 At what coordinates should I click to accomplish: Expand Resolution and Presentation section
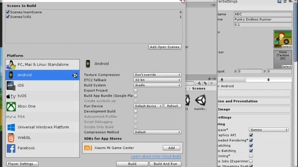point(254,101)
